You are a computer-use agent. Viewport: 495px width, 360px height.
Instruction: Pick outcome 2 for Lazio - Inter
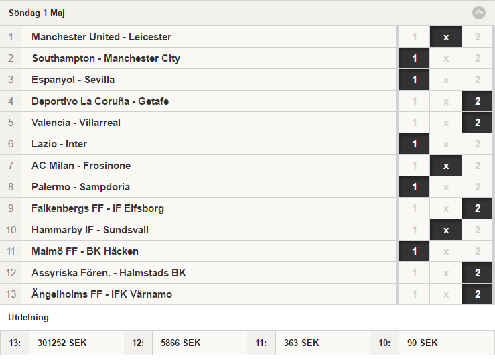pyautogui.click(x=478, y=144)
